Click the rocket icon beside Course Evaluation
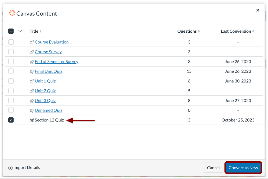 pos(32,42)
